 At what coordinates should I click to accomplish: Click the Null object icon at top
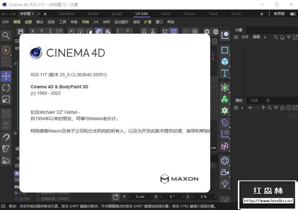coord(225,35)
